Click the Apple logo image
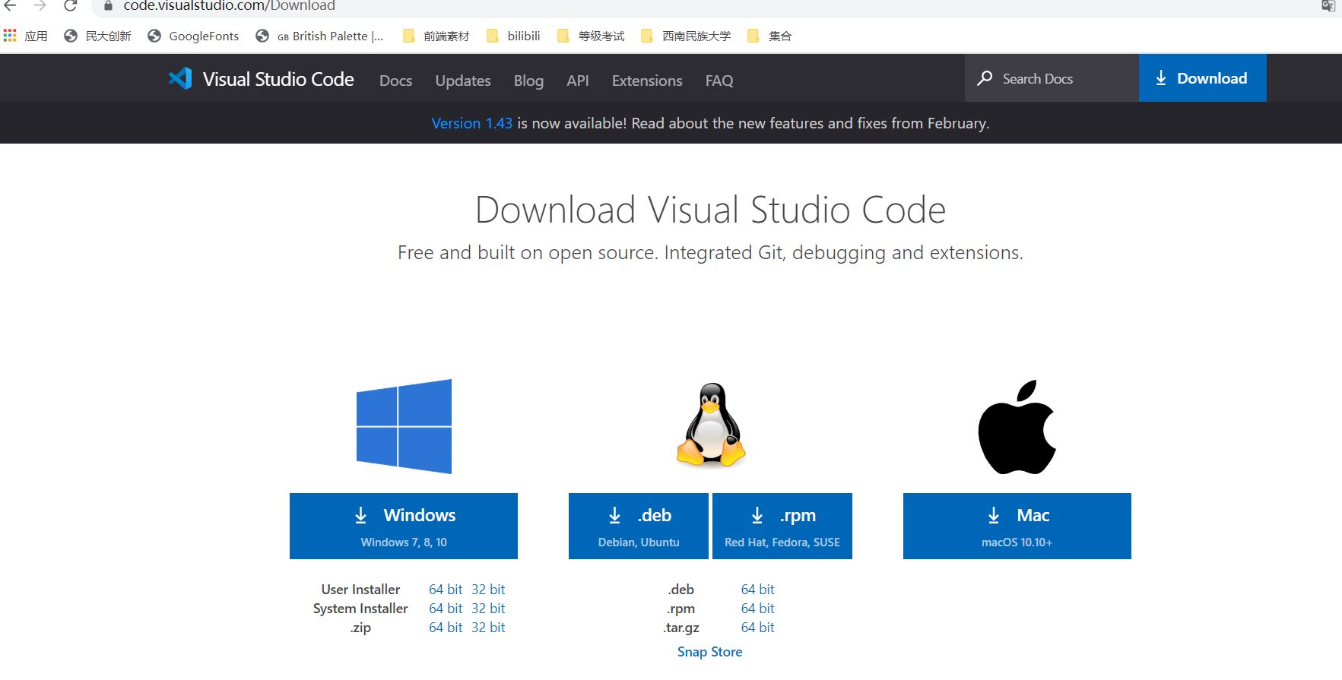Viewport: 1342px width, 680px height. [1017, 426]
